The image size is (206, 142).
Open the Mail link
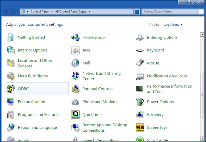point(86,63)
